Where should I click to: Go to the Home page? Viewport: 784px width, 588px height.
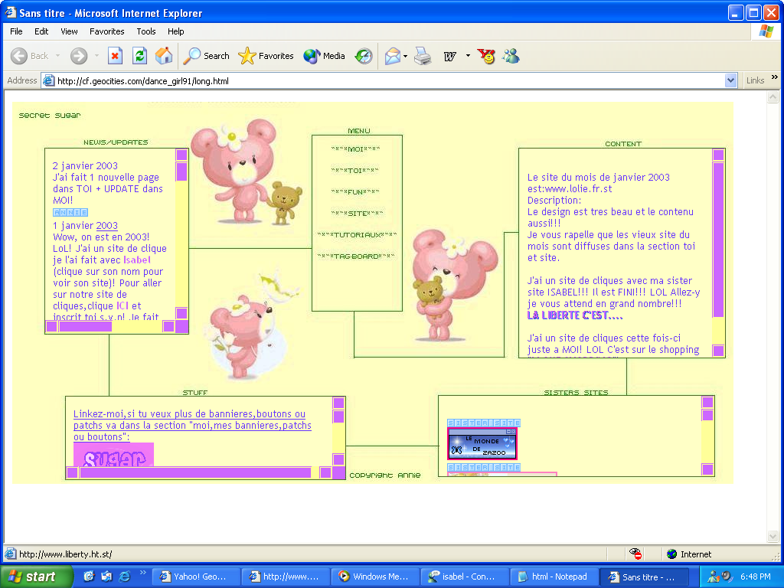pos(164,56)
